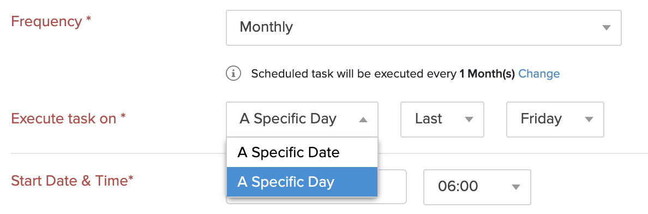The width and height of the screenshot is (648, 214).
Task: Open the 06:00 time dropdown
Action: [x=477, y=187]
